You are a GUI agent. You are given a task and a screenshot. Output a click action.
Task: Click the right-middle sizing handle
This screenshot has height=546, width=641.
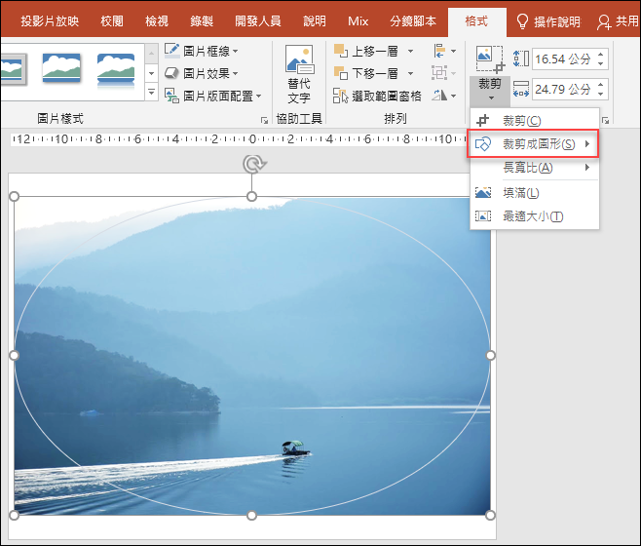[490, 355]
